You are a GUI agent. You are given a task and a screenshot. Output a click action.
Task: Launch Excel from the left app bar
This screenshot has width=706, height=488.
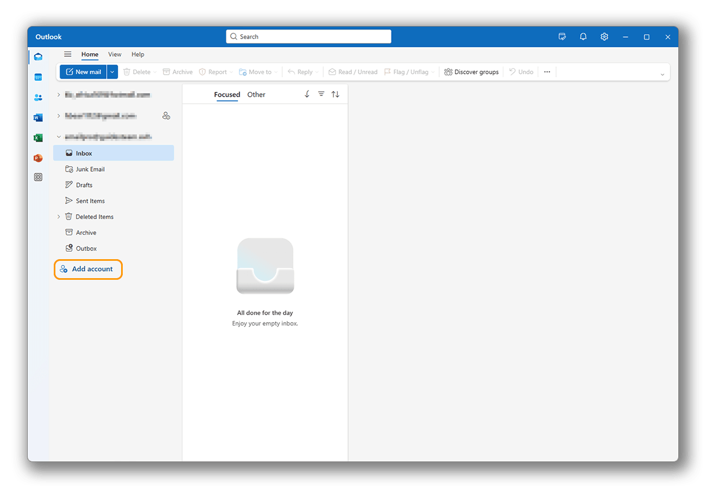[38, 138]
